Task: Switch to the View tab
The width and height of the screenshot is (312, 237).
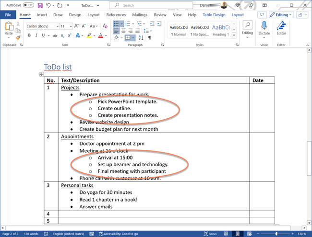Action: [x=177, y=15]
